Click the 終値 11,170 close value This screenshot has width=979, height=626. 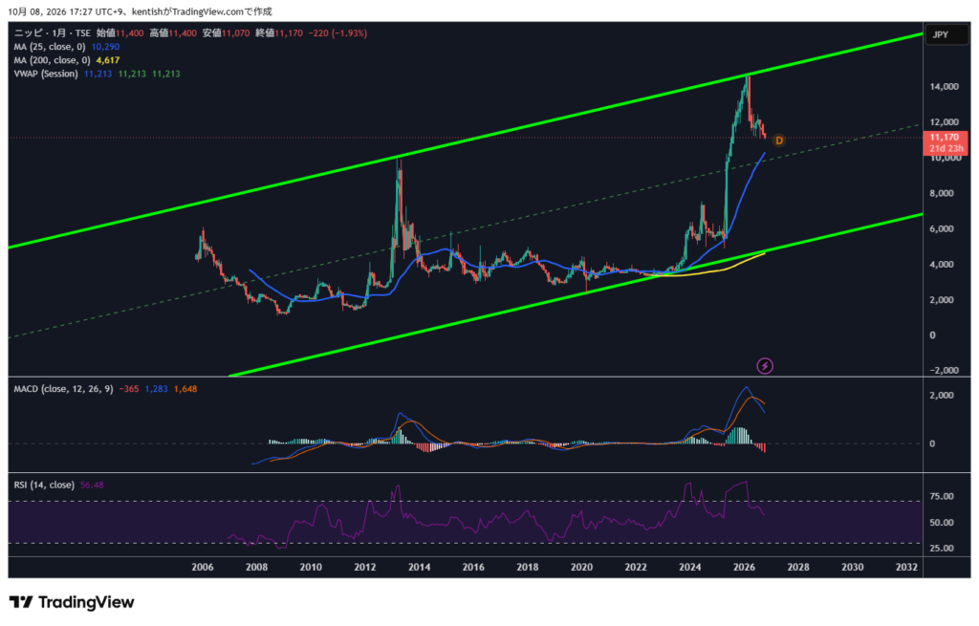pyautogui.click(x=279, y=33)
